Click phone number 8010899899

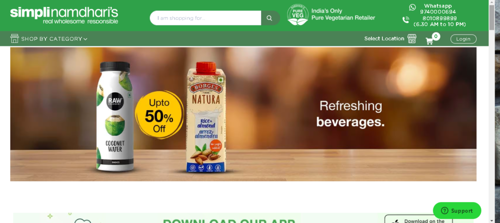coord(439,18)
